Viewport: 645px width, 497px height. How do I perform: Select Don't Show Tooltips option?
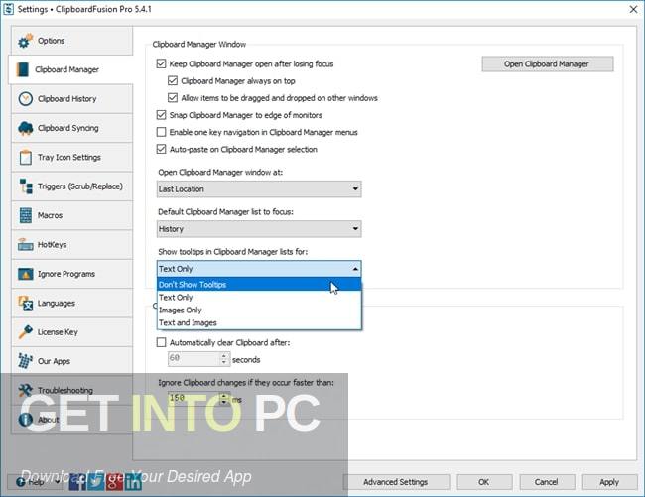click(259, 284)
